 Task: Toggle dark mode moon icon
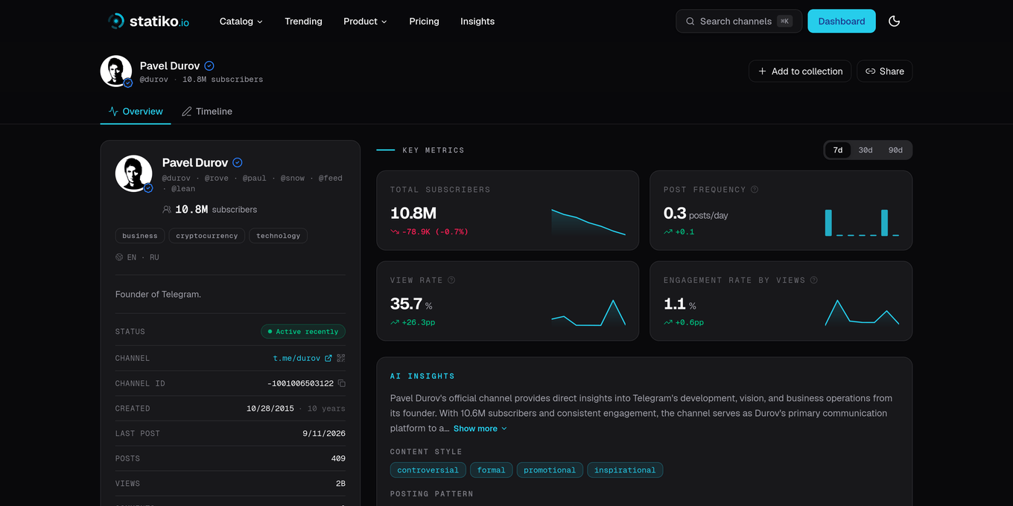pyautogui.click(x=895, y=21)
